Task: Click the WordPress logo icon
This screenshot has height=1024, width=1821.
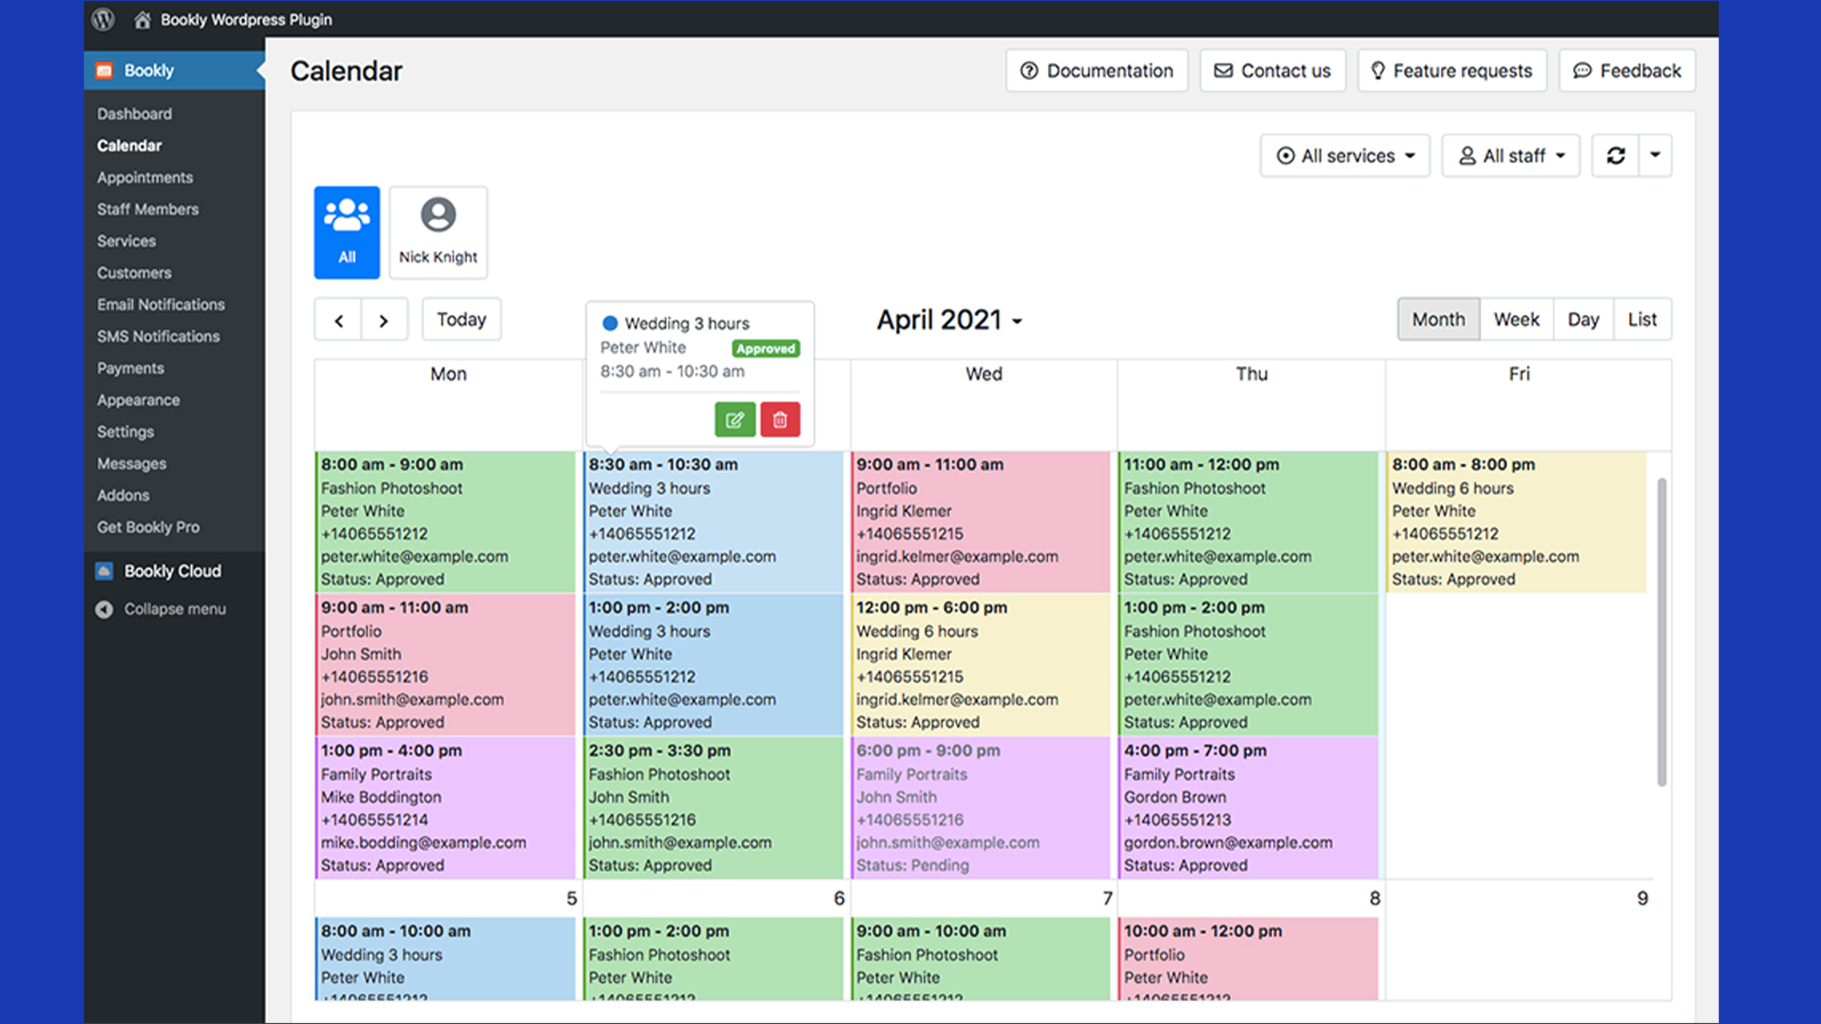Action: (x=104, y=19)
